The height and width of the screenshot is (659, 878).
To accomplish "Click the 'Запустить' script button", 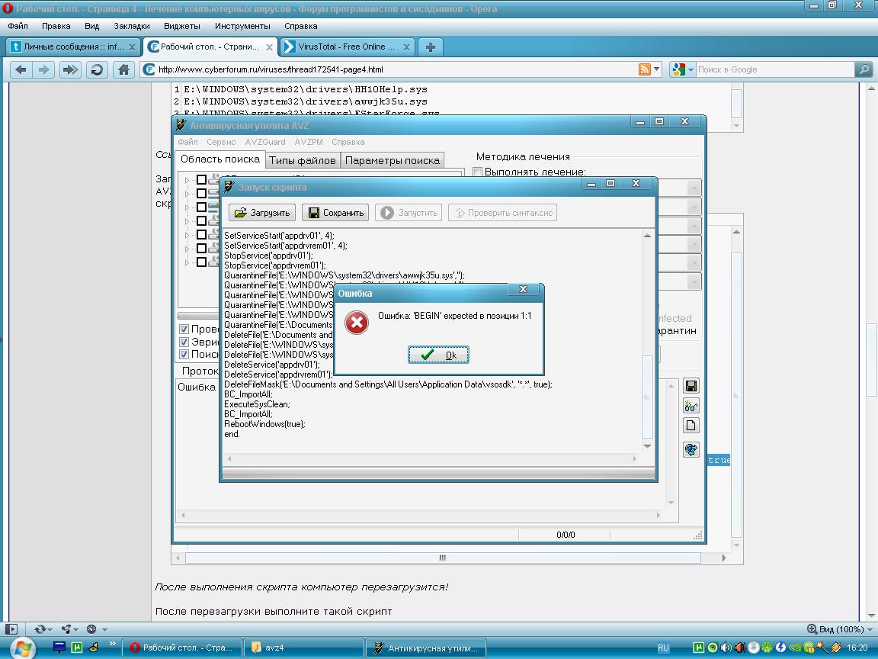I will 409,212.
